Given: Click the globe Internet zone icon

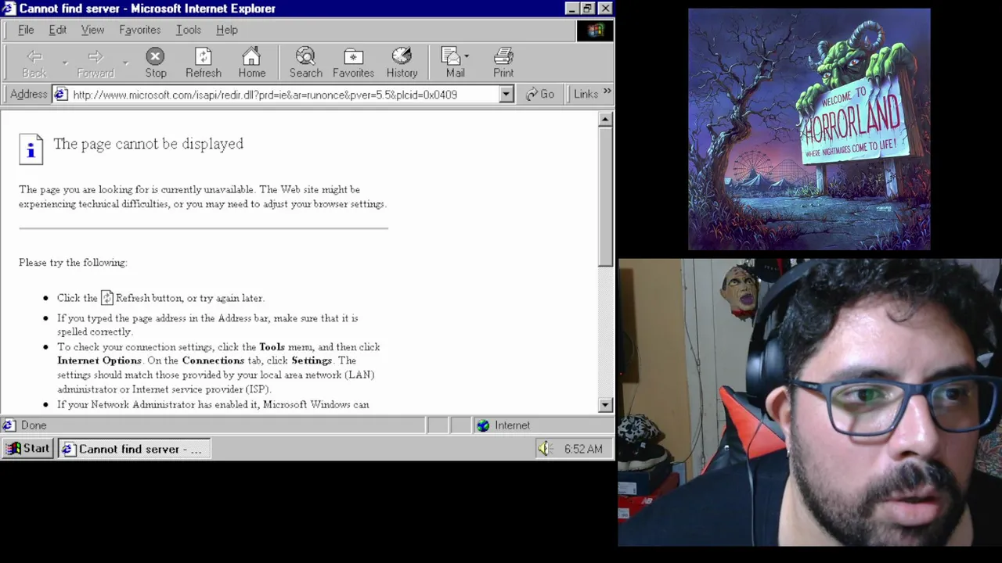Looking at the screenshot, I should pyautogui.click(x=483, y=425).
